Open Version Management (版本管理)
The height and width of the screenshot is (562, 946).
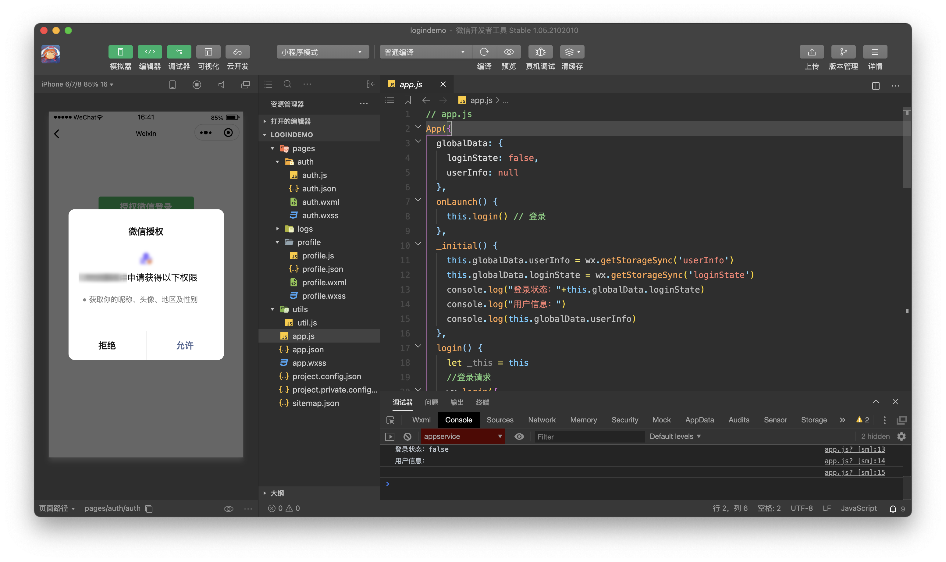click(843, 52)
